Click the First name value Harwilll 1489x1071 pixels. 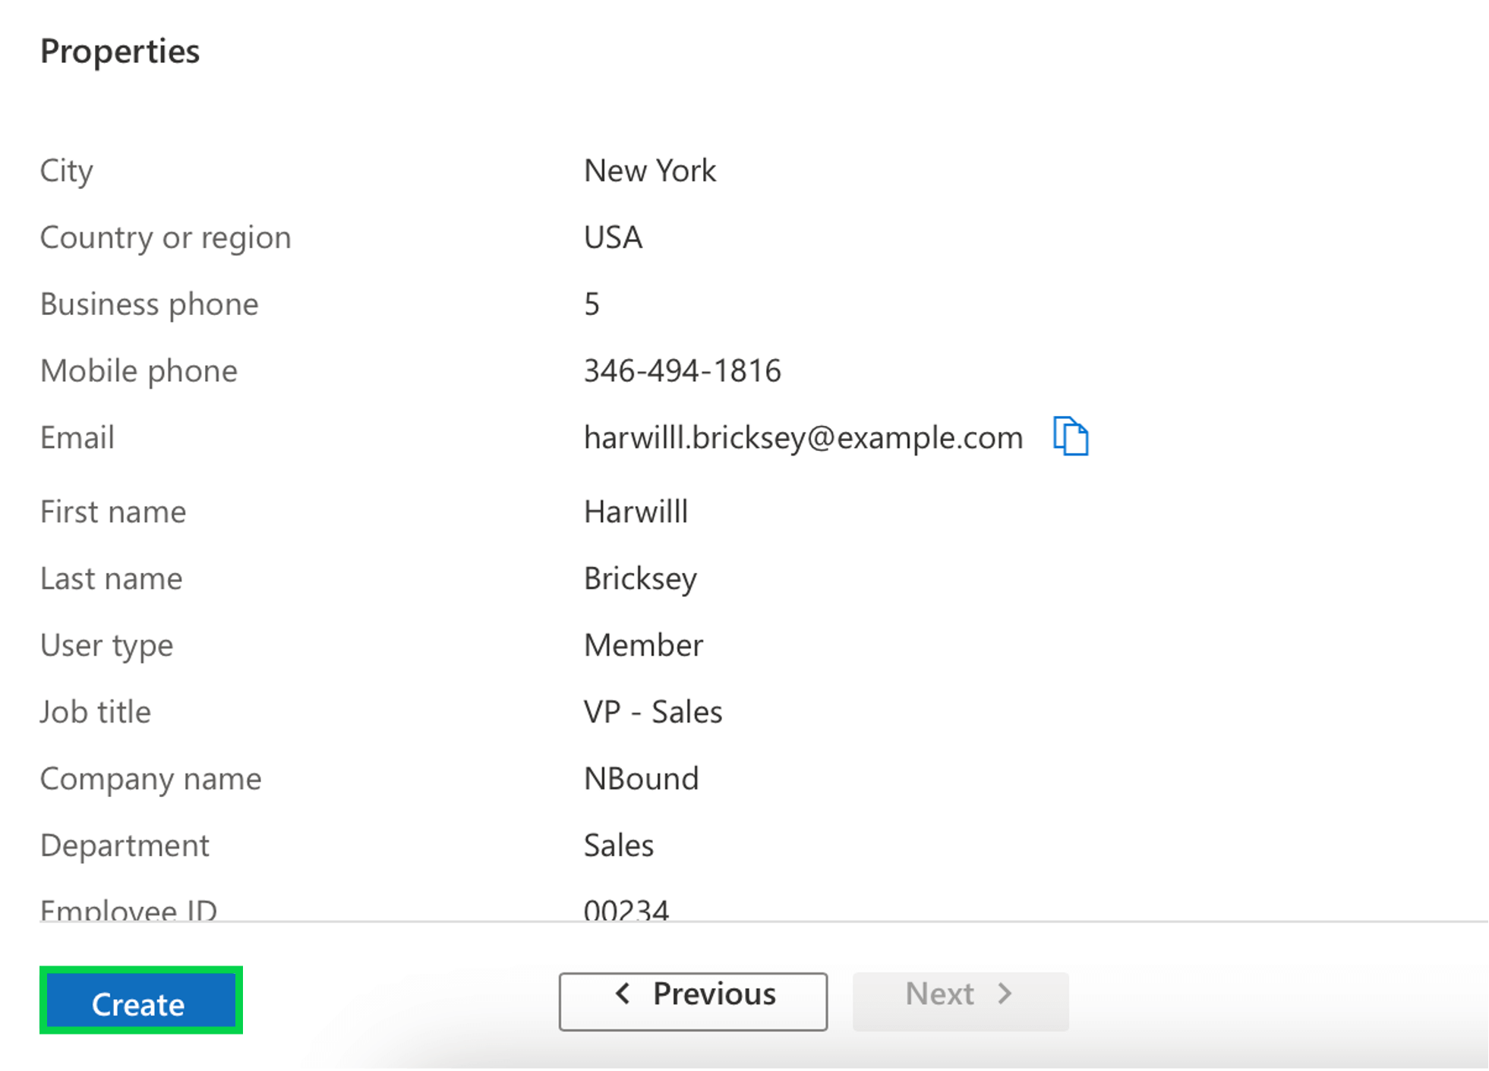(x=635, y=512)
